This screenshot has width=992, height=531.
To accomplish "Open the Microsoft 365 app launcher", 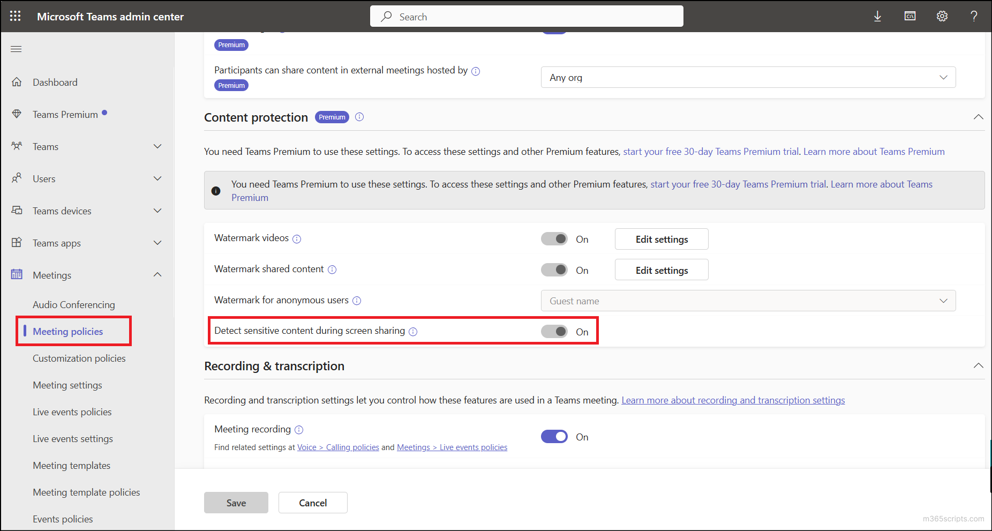I will click(x=14, y=16).
